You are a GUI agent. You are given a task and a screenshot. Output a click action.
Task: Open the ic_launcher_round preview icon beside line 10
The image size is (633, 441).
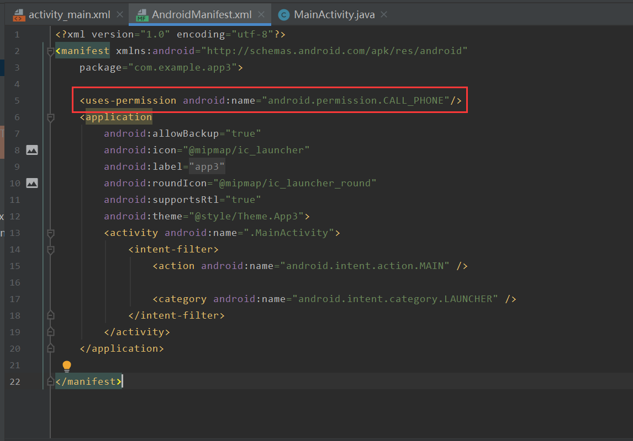[x=33, y=182]
